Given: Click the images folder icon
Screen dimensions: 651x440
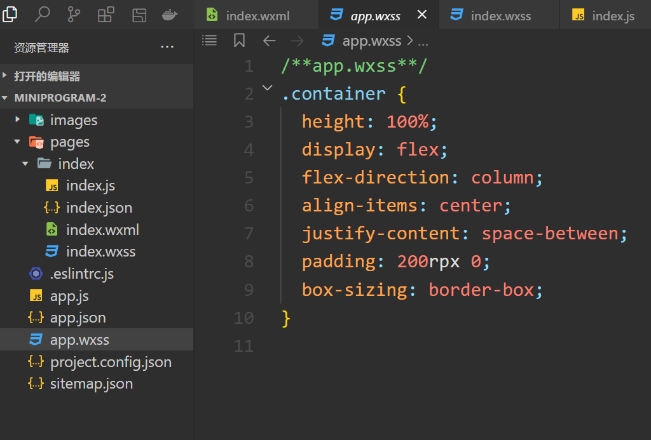Looking at the screenshot, I should tap(36, 120).
